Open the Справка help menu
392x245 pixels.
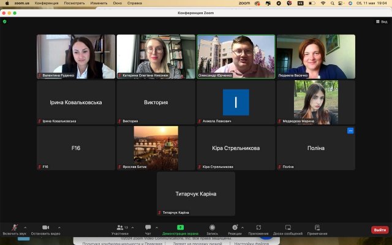click(x=134, y=3)
